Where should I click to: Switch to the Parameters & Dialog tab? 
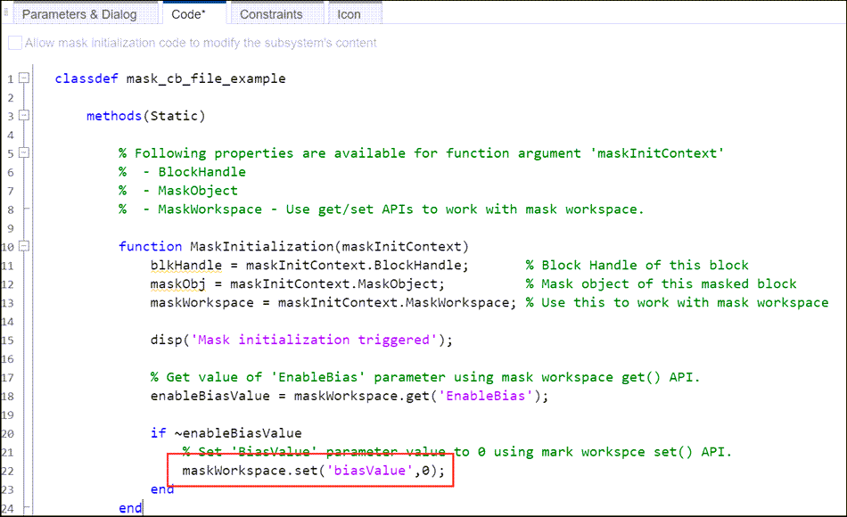coord(78,13)
